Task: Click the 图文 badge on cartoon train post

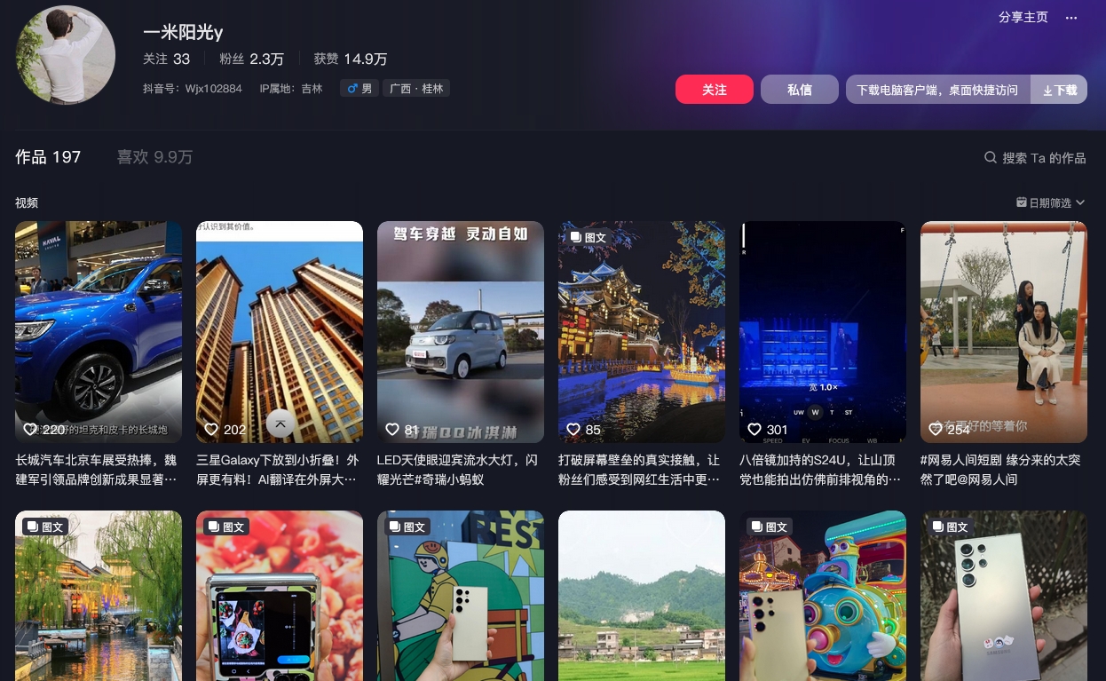Action: (x=770, y=527)
